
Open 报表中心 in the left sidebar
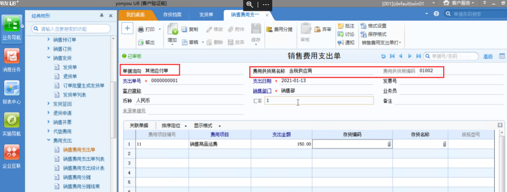click(x=12, y=92)
